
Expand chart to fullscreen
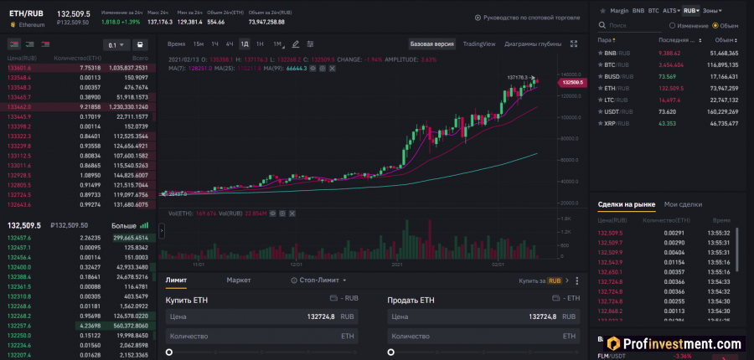point(574,44)
